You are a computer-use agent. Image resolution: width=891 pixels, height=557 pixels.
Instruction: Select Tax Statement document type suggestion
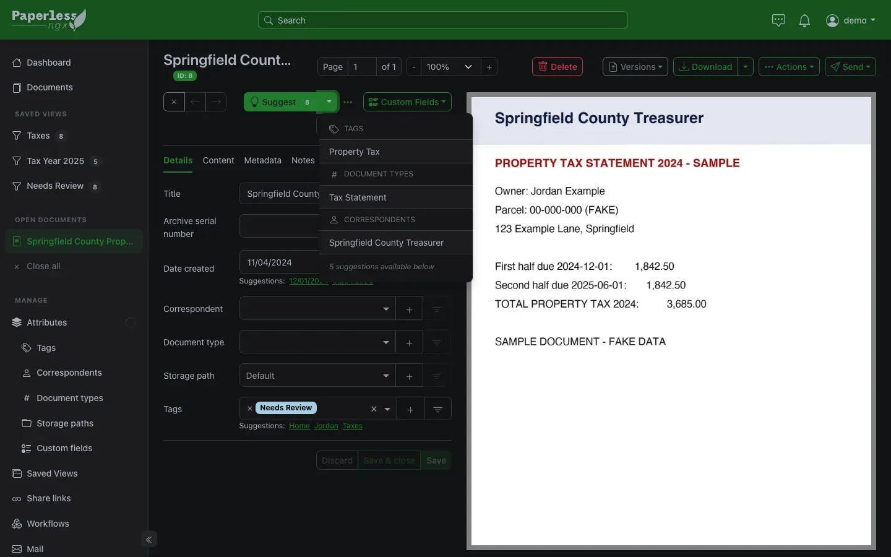point(396,197)
